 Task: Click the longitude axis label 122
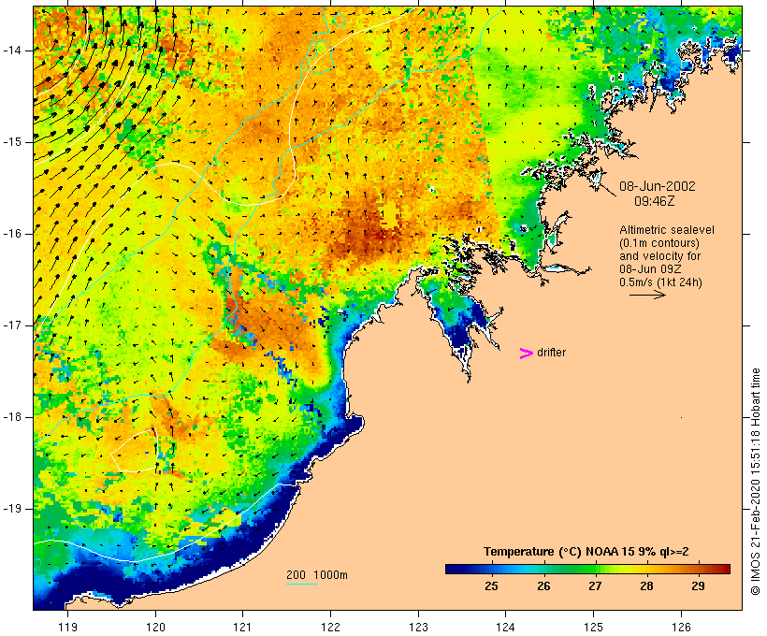pos(330,627)
